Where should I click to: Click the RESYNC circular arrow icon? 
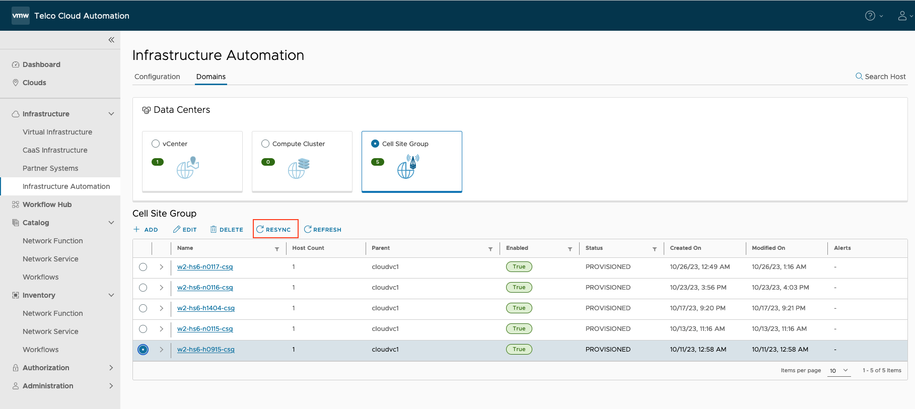coord(260,229)
